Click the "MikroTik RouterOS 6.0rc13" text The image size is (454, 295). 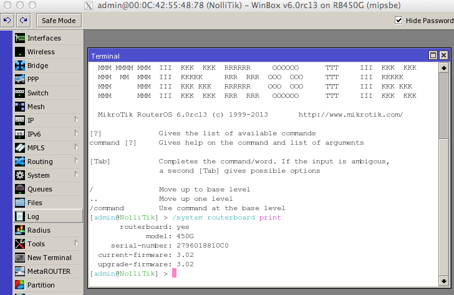click(152, 115)
